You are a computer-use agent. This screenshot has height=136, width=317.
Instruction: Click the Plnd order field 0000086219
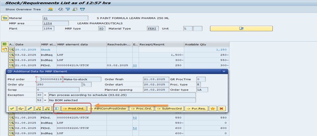(49, 79)
